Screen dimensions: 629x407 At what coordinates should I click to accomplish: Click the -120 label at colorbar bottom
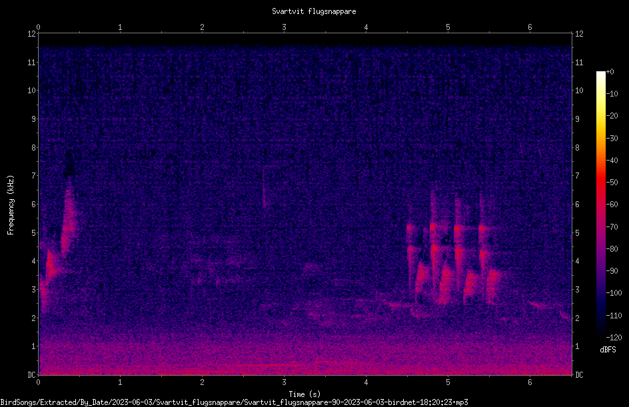pyautogui.click(x=614, y=337)
